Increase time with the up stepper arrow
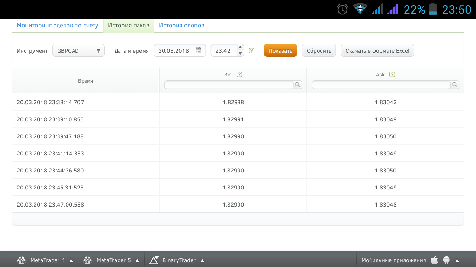 241,47
